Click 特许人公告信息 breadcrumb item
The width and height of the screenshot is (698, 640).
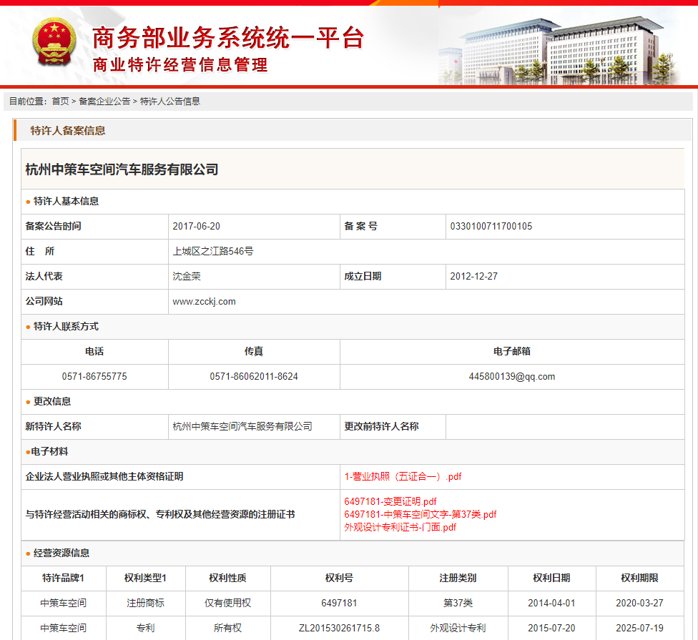point(170,102)
